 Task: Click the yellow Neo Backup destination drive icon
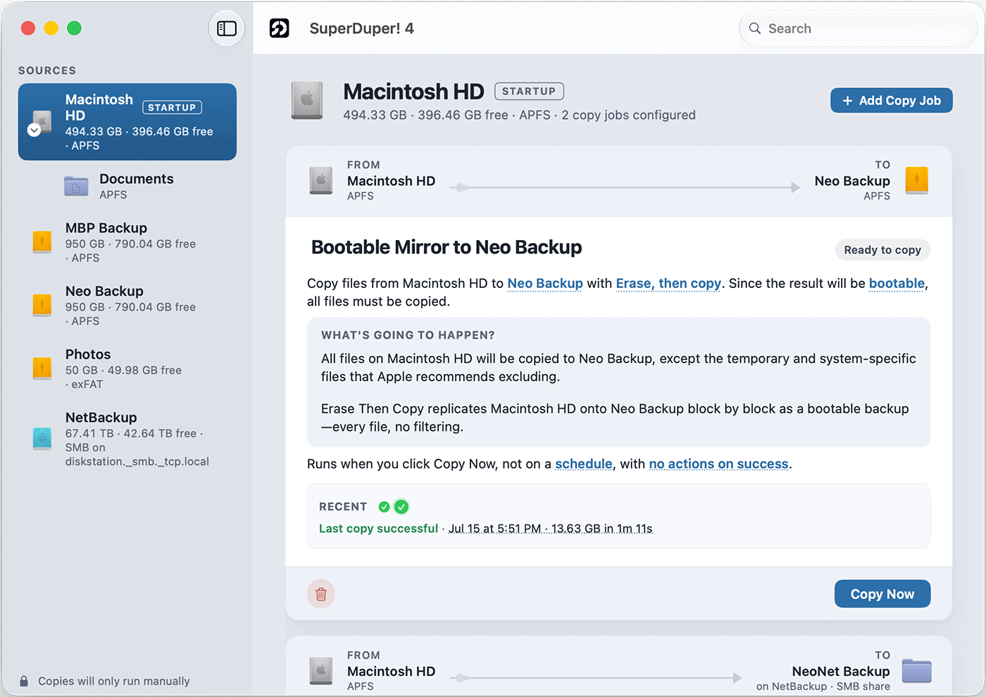[916, 180]
